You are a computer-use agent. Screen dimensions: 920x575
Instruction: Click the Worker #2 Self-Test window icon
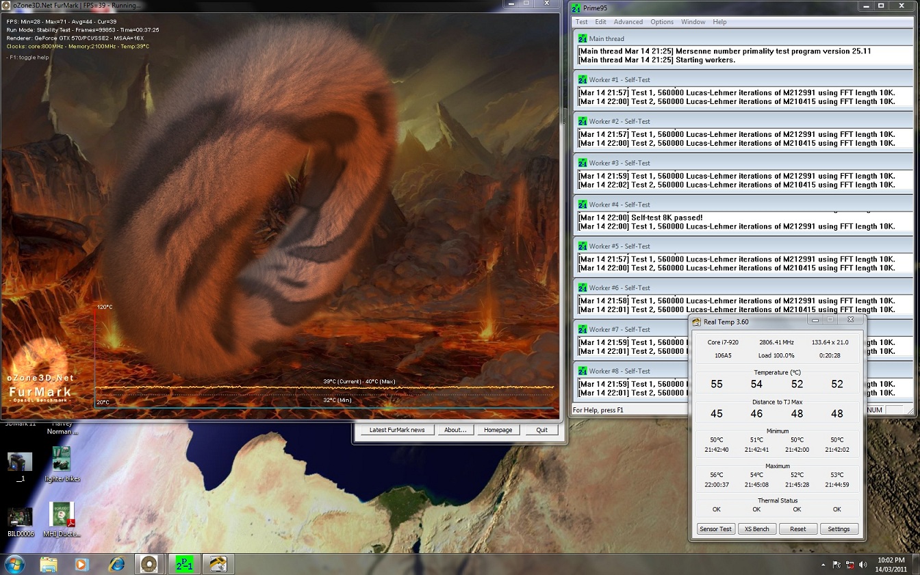(583, 121)
